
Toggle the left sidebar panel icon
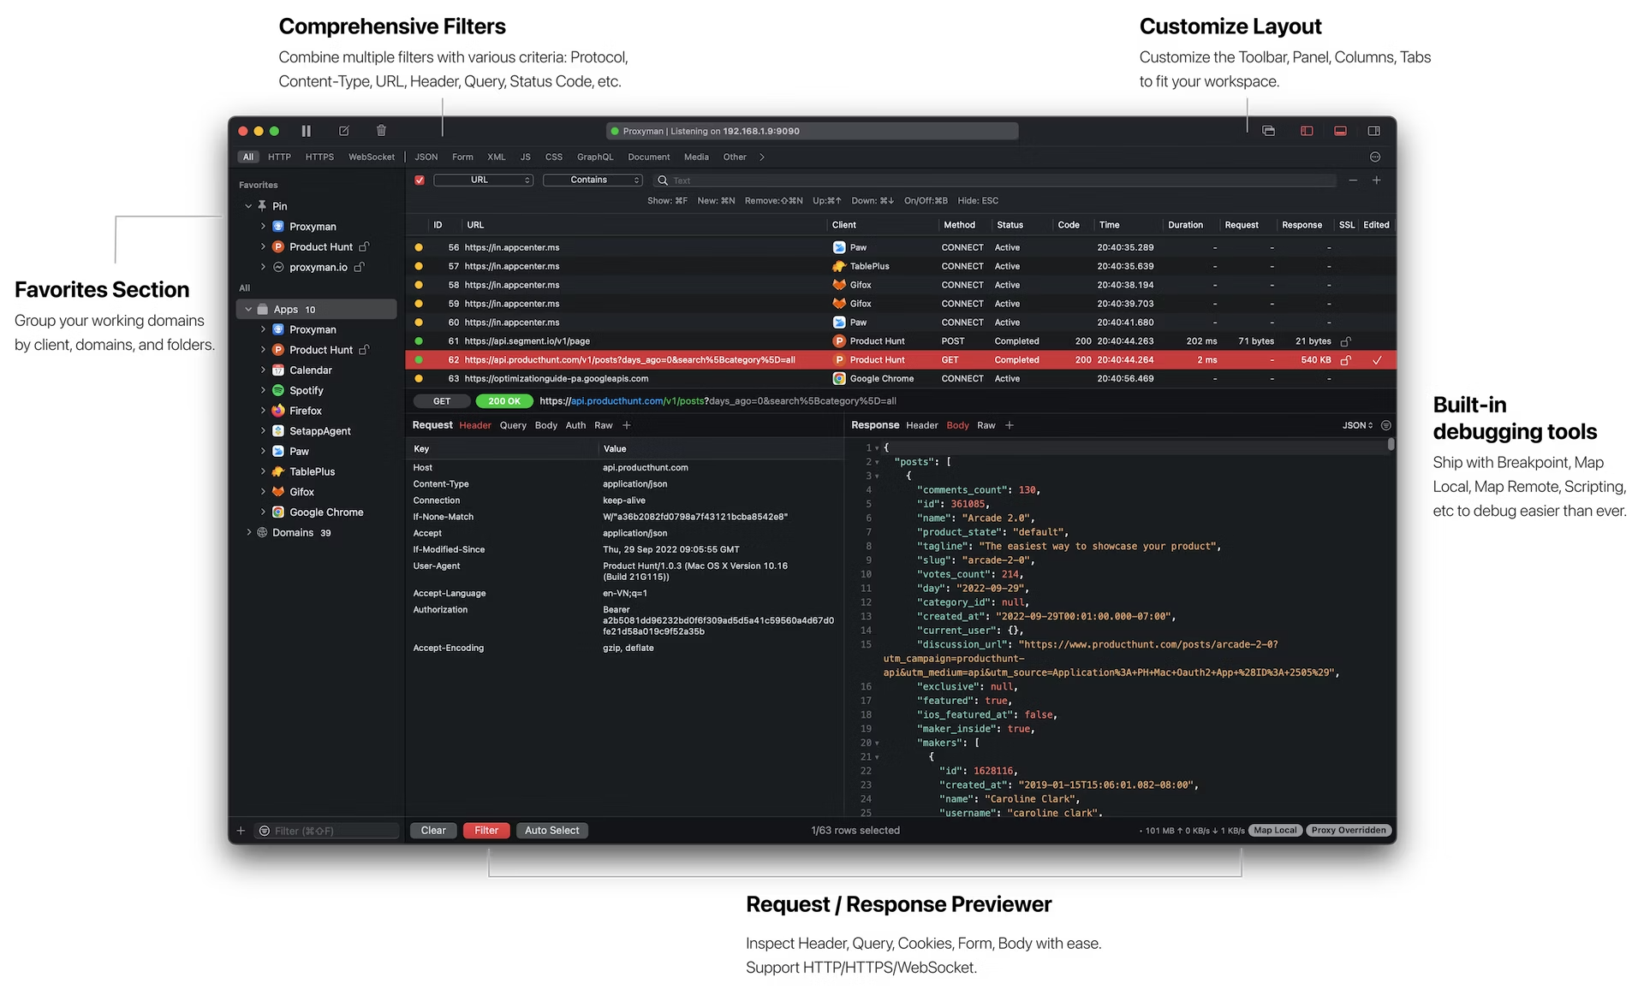coord(1307,131)
